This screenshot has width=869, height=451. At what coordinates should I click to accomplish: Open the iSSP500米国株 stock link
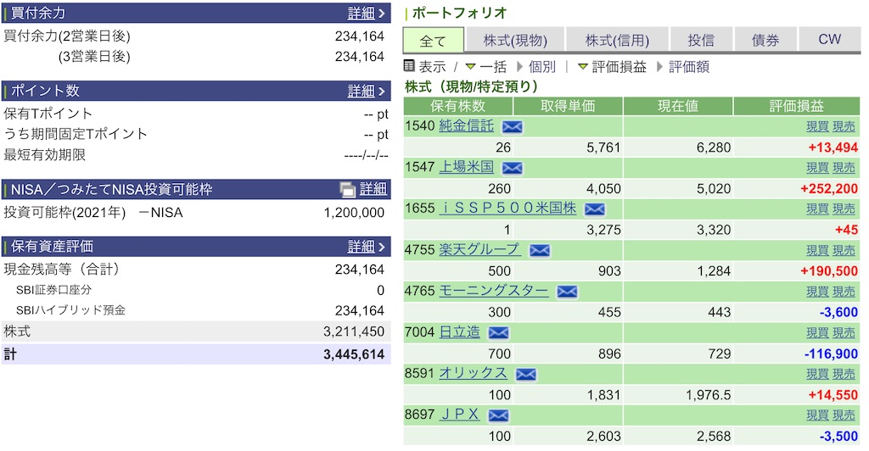coord(507,209)
